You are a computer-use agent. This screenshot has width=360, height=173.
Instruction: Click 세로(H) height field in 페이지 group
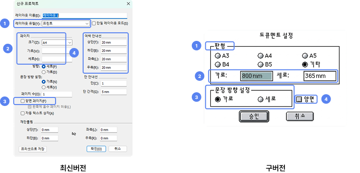click(57, 59)
